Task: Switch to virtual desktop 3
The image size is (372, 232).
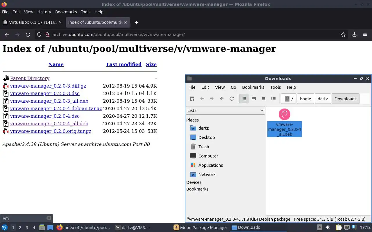Action: pos(27,228)
